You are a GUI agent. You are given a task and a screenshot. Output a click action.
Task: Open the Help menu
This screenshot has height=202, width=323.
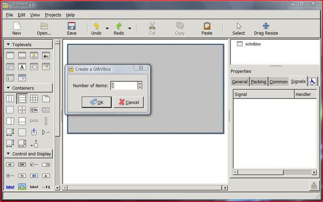pyautogui.click(x=70, y=15)
